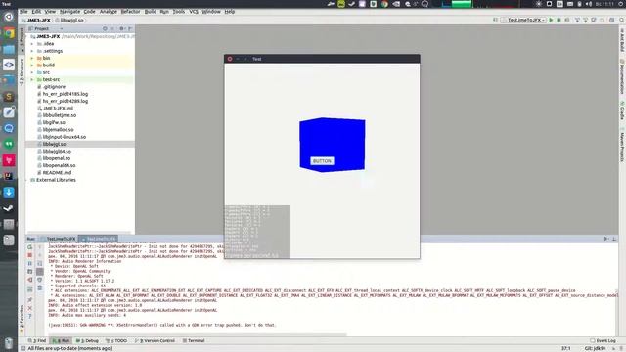Screen dimensions: 626x352
Task: Open Run panel gear settings icon
Action: tap(605, 239)
